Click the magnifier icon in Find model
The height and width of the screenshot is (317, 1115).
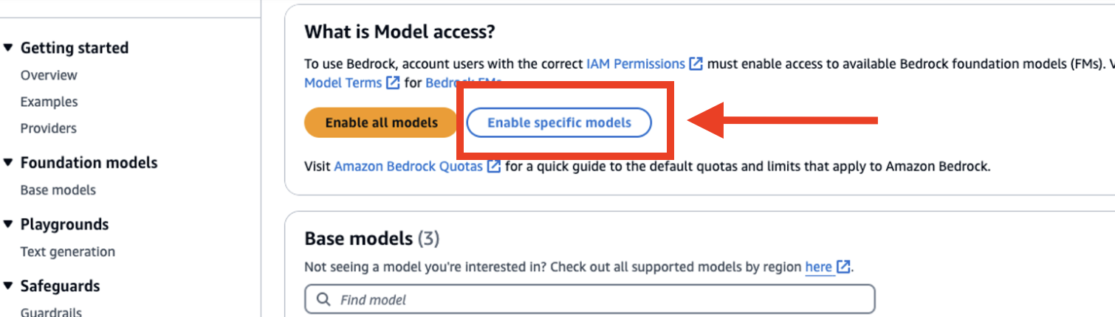pos(323,300)
